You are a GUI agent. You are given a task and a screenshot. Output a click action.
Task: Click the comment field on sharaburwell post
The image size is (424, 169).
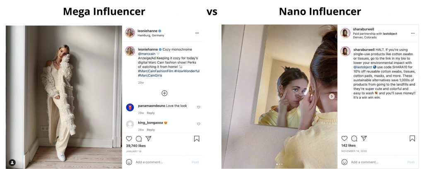[x=378, y=162]
